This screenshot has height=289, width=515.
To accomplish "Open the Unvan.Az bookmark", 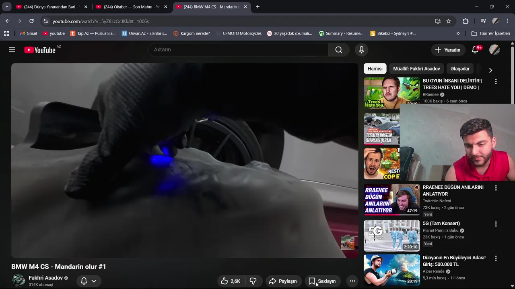I will pos(144,33).
